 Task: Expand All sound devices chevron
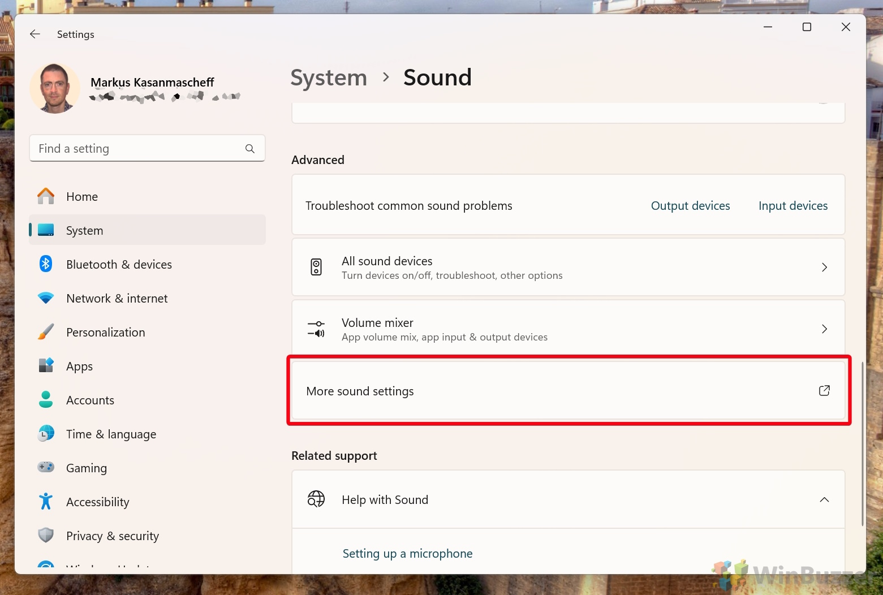tap(824, 268)
